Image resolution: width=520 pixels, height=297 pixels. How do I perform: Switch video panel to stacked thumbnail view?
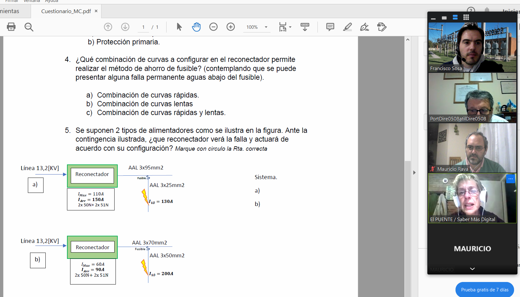pyautogui.click(x=455, y=18)
